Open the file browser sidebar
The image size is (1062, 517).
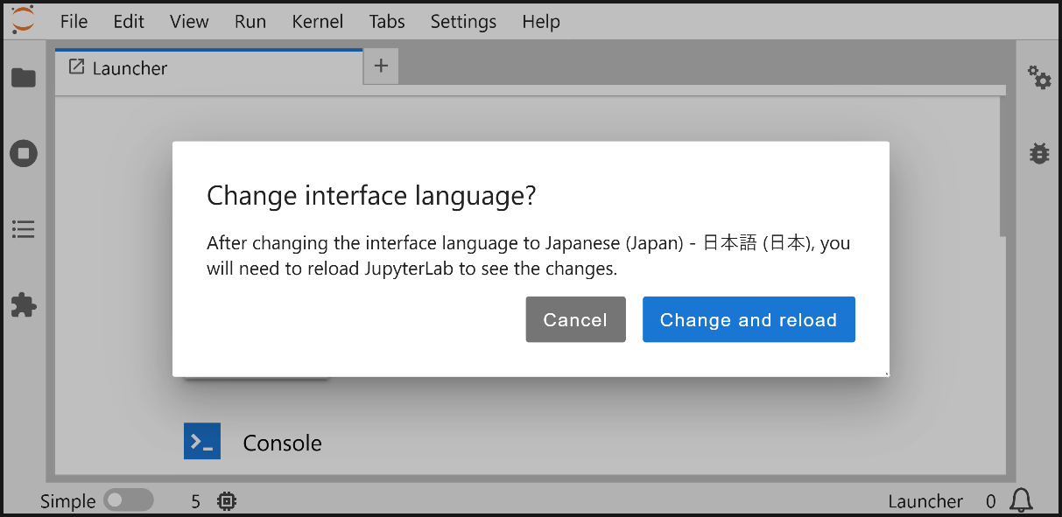[x=23, y=78]
